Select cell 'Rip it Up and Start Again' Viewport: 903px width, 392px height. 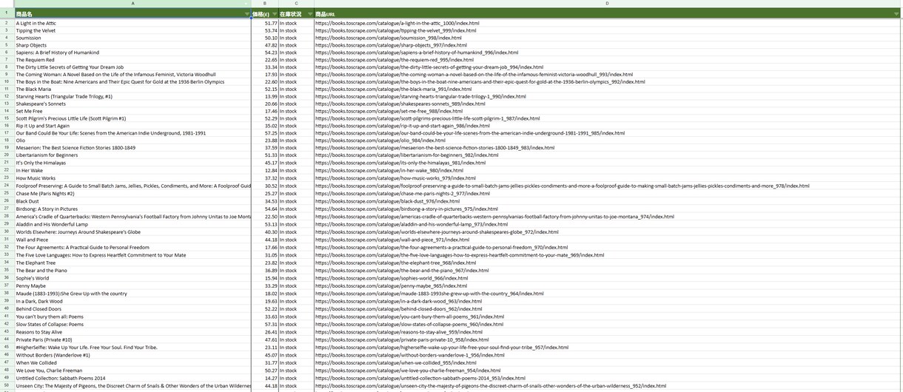tap(132, 126)
